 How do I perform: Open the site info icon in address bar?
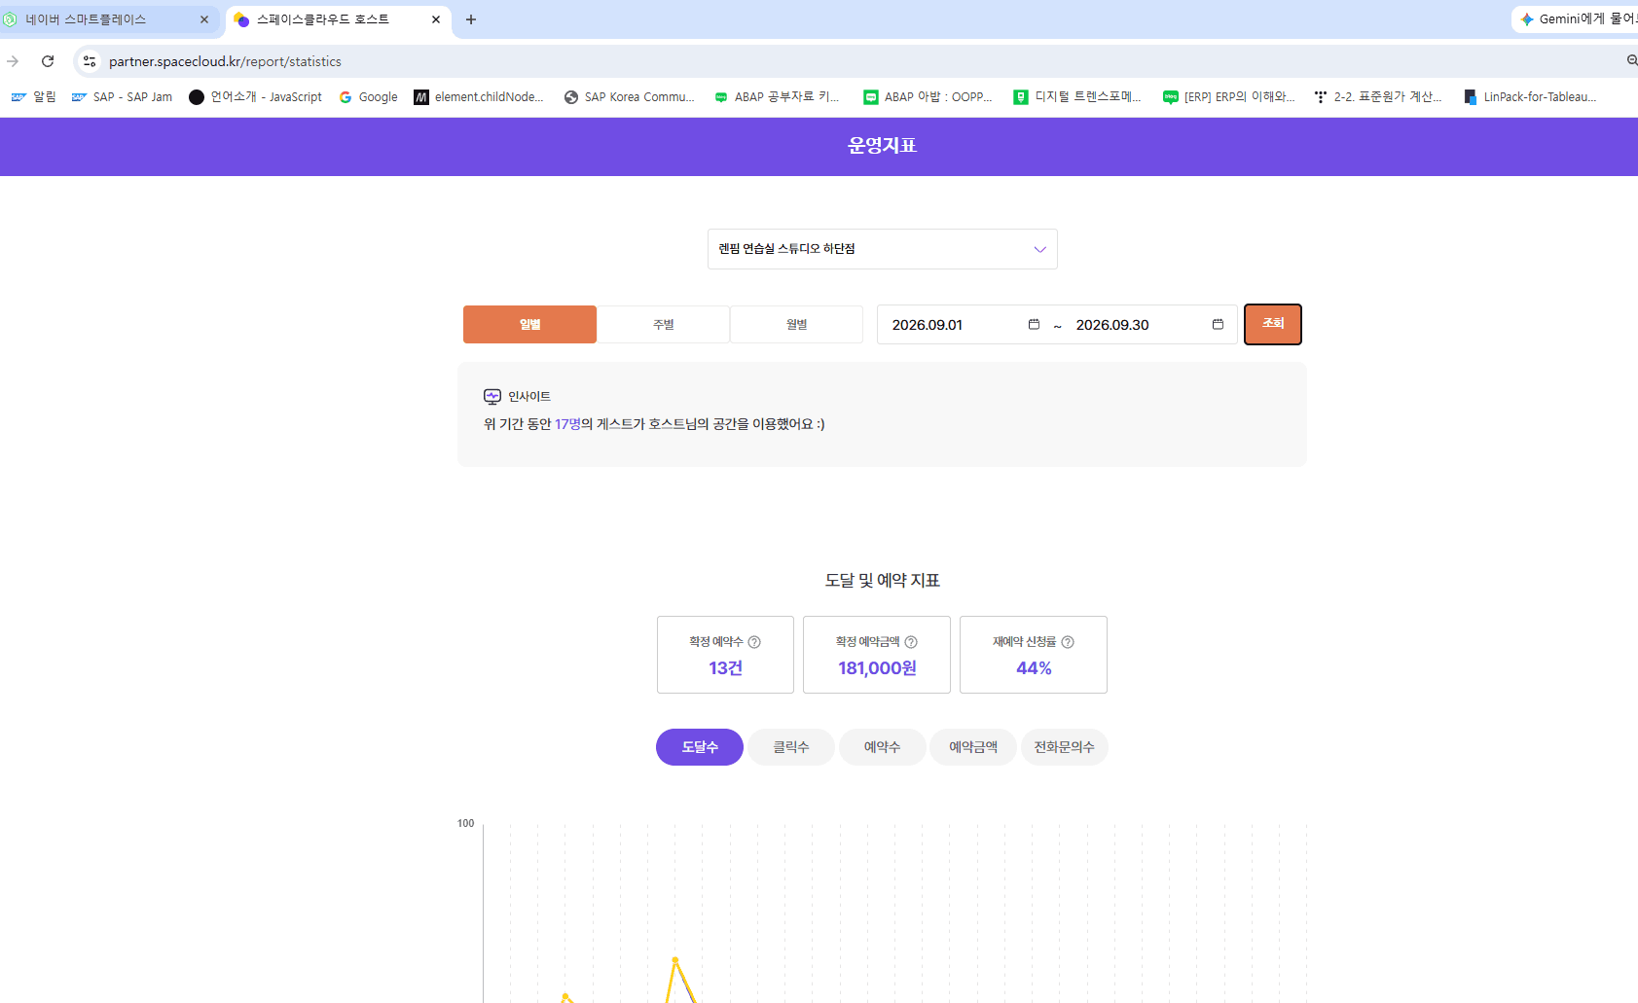pyautogui.click(x=90, y=61)
